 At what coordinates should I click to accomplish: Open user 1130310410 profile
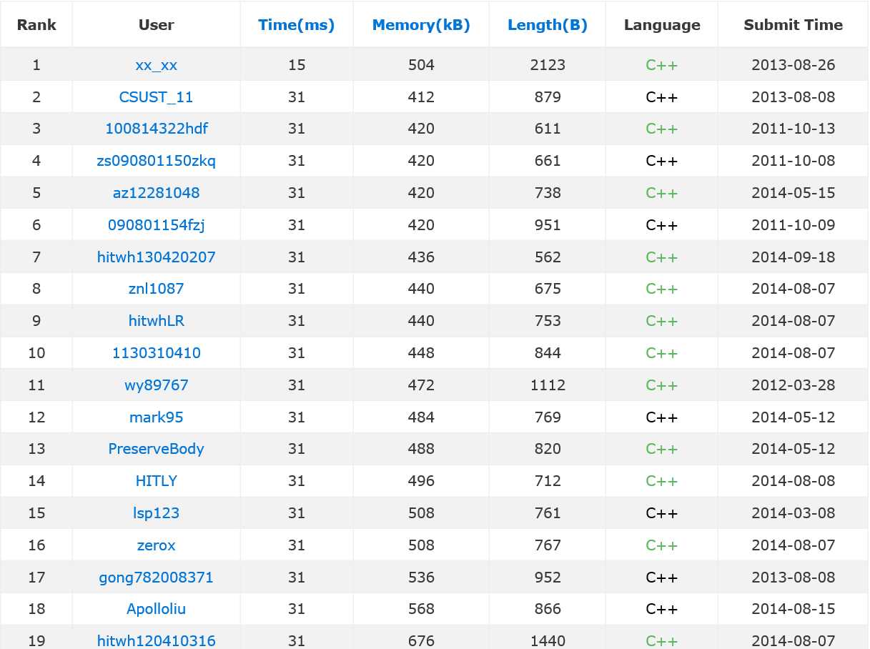coord(157,353)
